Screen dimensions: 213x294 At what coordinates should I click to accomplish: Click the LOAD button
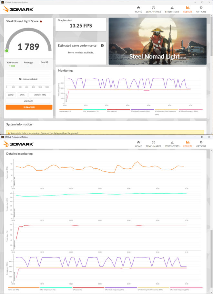point(11,95)
